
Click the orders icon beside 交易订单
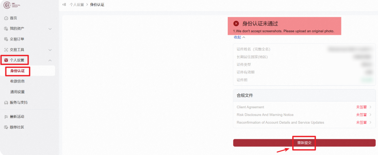(x=6, y=39)
